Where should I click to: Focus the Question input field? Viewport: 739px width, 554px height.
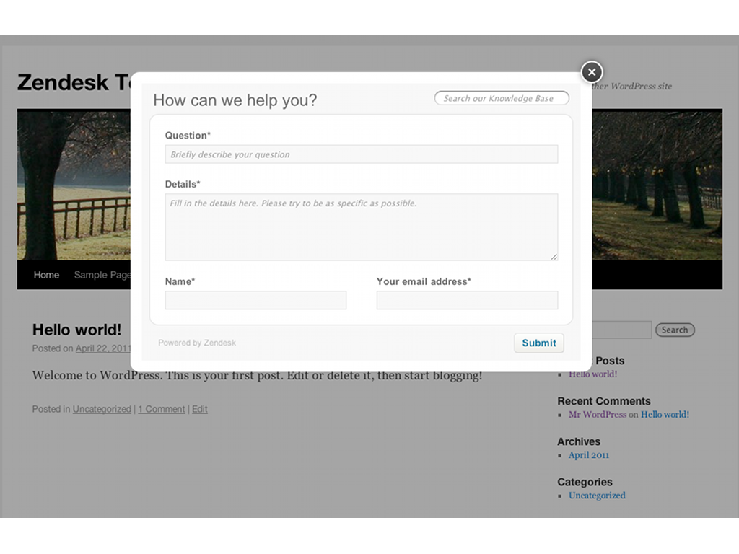pyautogui.click(x=361, y=154)
